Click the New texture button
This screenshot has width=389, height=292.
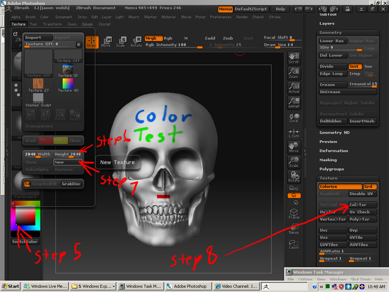point(68,162)
